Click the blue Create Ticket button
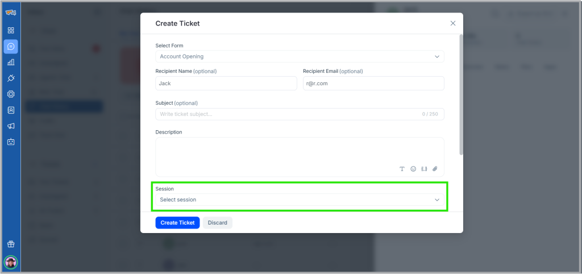Viewport: 582px width, 274px height. click(177, 223)
